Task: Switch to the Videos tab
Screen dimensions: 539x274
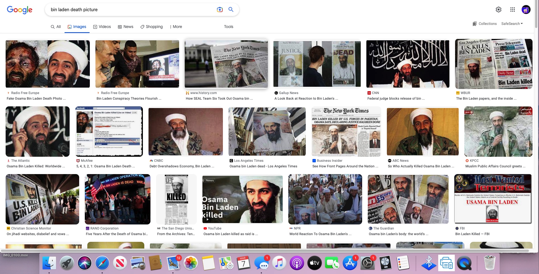Action: (x=102, y=27)
